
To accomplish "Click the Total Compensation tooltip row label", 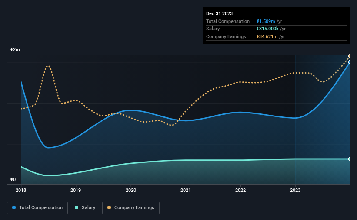I will (x=228, y=21).
